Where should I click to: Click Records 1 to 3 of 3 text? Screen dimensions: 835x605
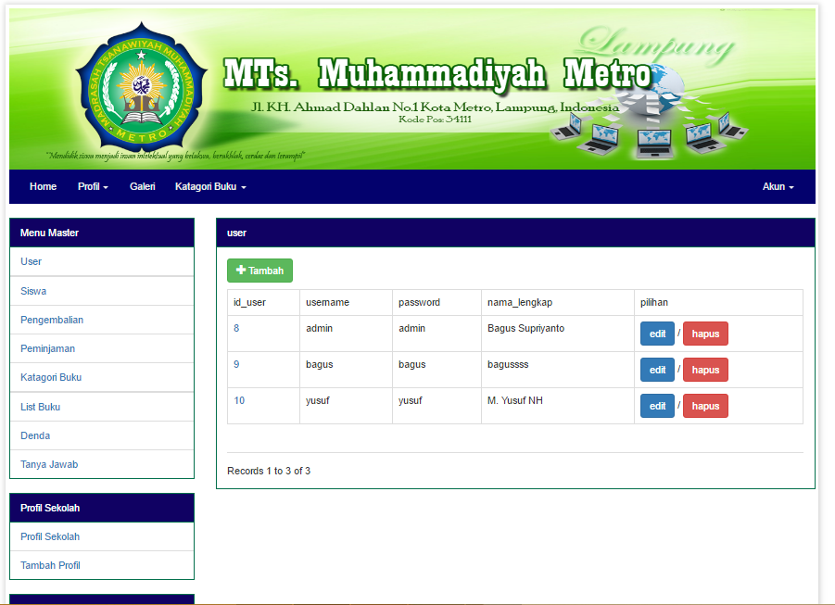pos(269,471)
